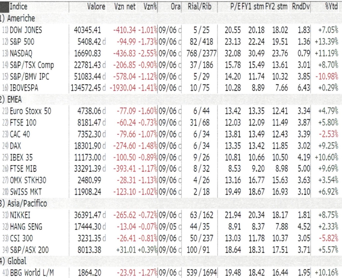Click IBOVESPA value 134572.45
Screen dimensions: 342x278
[x=86, y=88]
